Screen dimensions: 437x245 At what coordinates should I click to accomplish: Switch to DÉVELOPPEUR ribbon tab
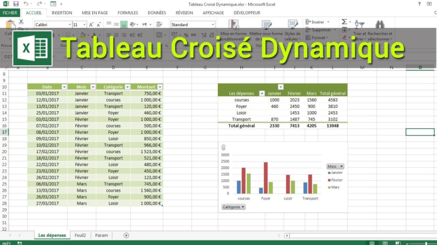247,13
